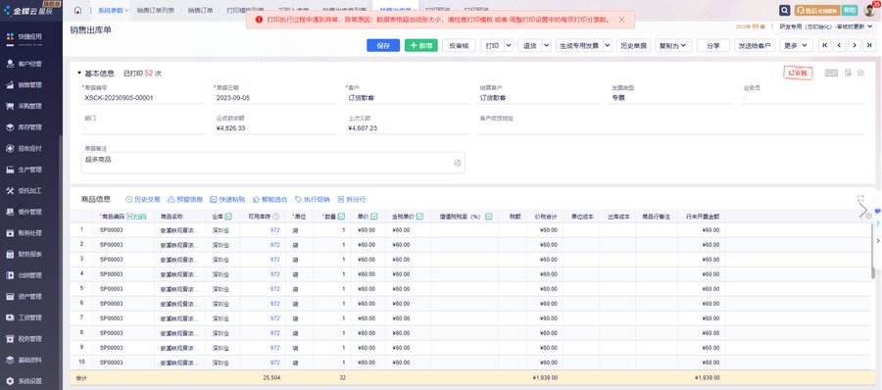Open 账务处理 sidebar module
882x390 pixels.
pos(24,233)
